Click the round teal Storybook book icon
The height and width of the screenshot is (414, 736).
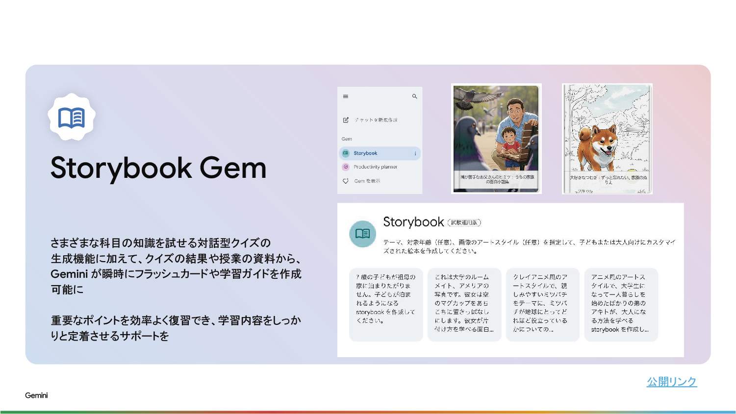[362, 234]
